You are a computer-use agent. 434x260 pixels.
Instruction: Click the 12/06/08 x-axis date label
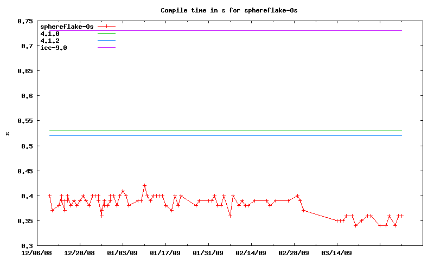(x=37, y=252)
